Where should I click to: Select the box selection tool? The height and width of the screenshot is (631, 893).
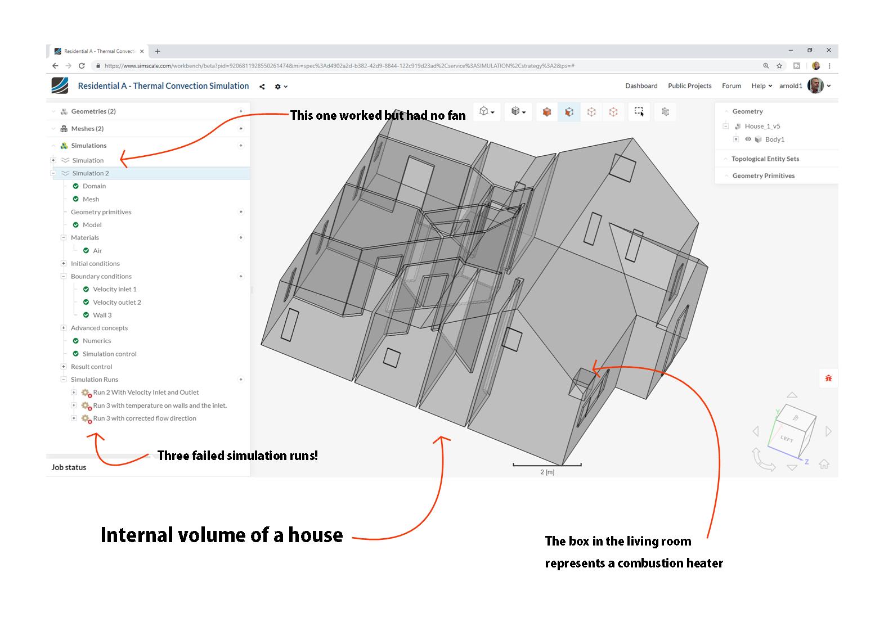[639, 112]
